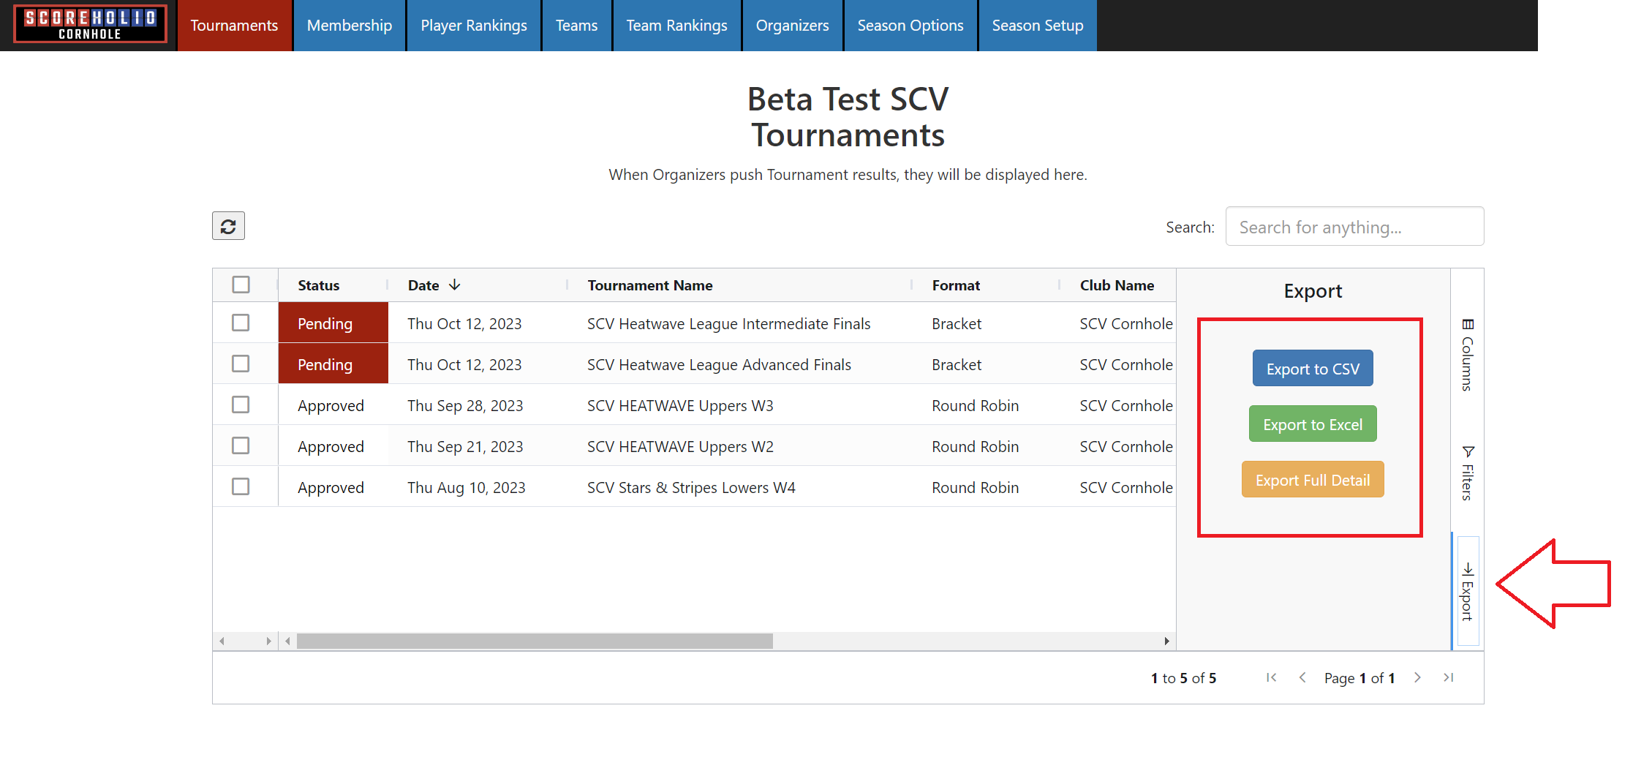Expand the Filters side panel
This screenshot has height=760, width=1633.
(1467, 473)
